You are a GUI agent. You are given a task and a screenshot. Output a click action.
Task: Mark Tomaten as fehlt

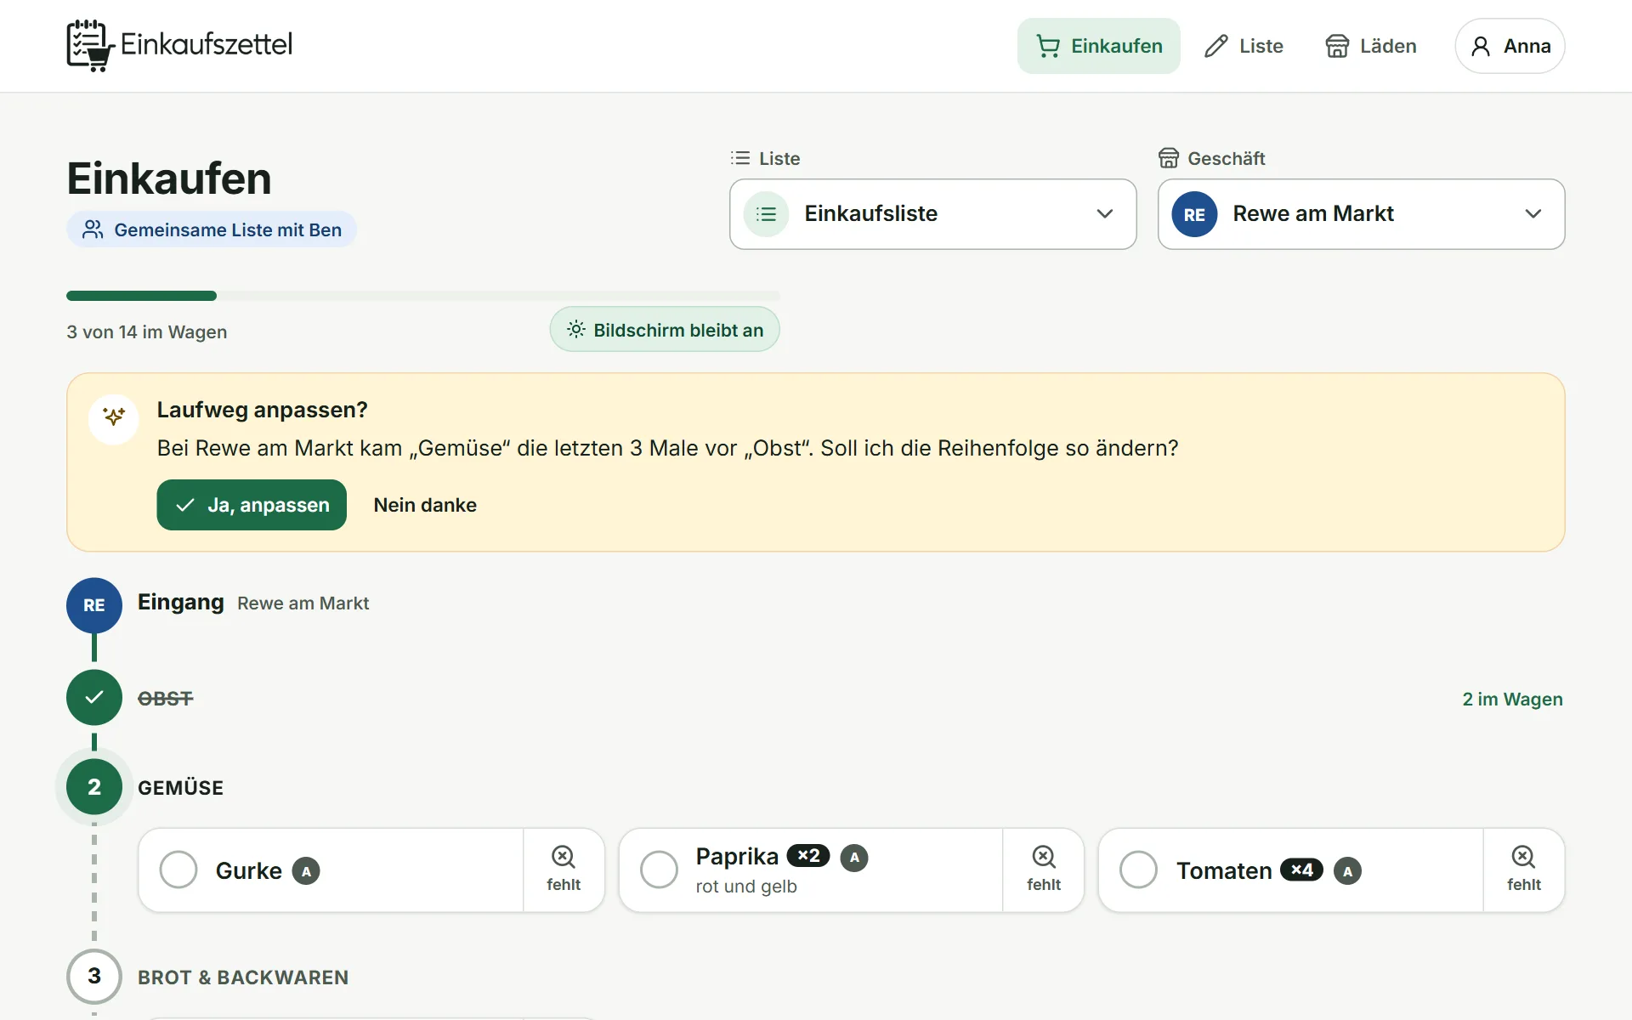[x=1524, y=870]
